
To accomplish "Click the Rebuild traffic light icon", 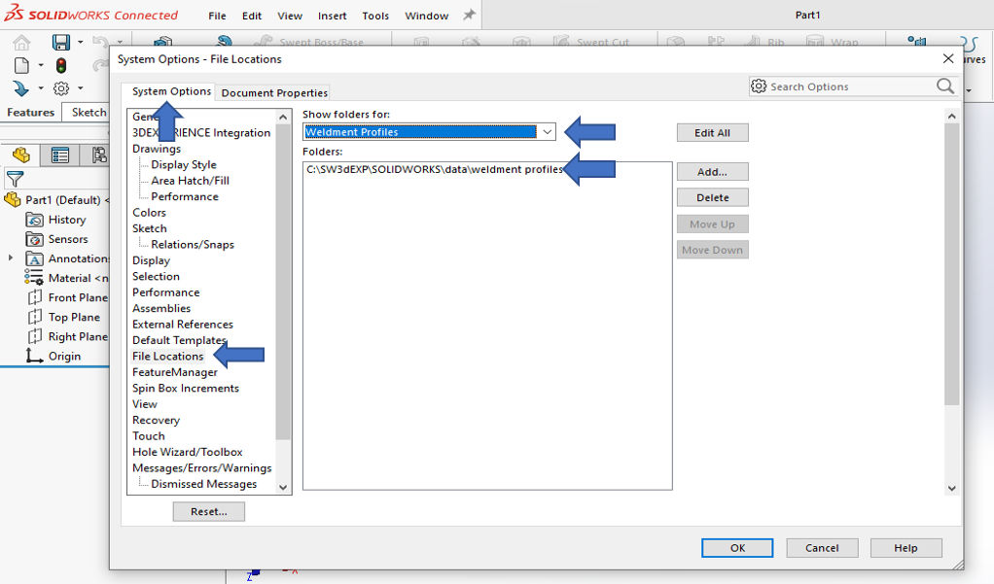I will coord(61,66).
